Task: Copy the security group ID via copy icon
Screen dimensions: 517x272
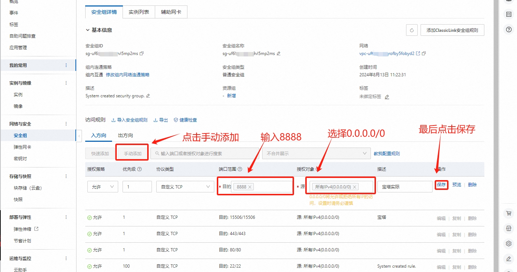Action: (x=142, y=54)
